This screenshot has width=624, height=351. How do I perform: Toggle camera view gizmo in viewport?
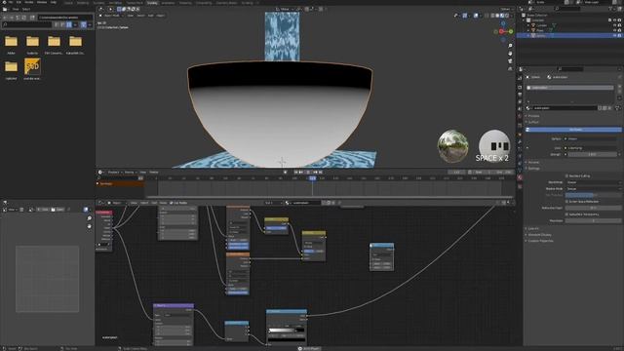(510, 60)
